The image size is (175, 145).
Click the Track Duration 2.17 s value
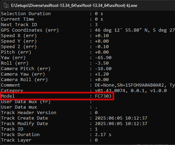[x=103, y=135]
